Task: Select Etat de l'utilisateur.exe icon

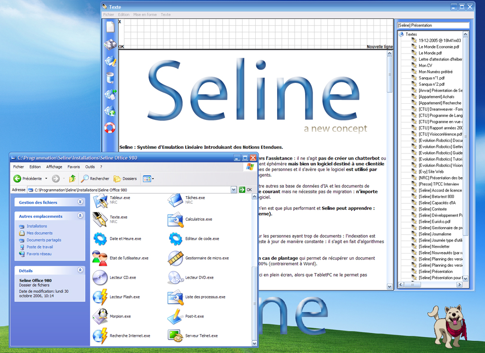Action: click(x=99, y=258)
